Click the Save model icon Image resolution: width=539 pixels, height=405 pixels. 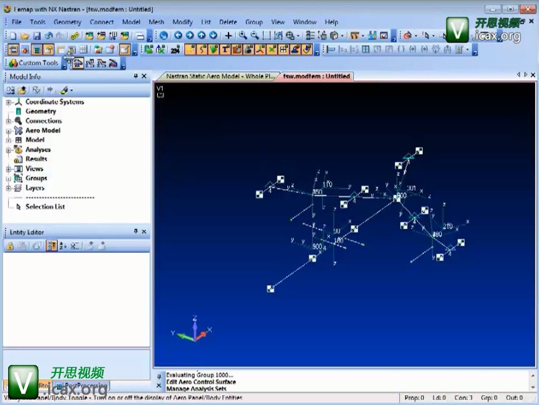click(x=37, y=36)
